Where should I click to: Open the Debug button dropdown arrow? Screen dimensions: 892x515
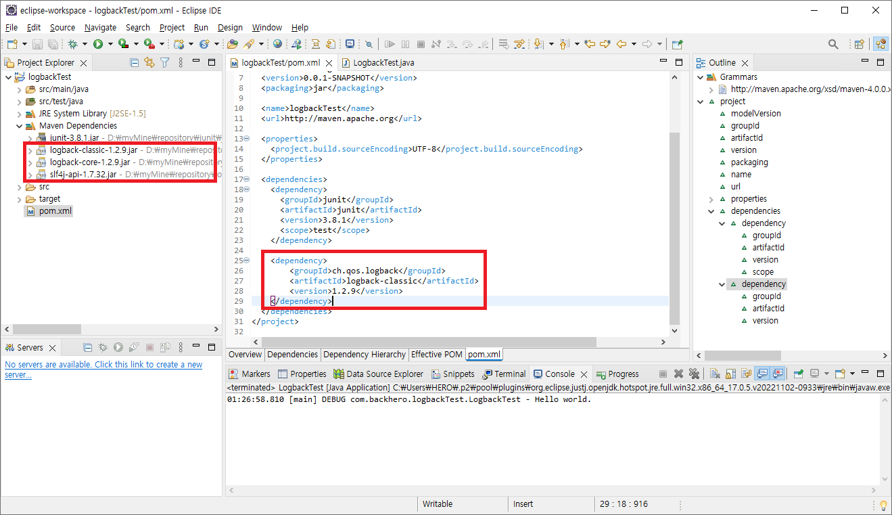[85, 44]
